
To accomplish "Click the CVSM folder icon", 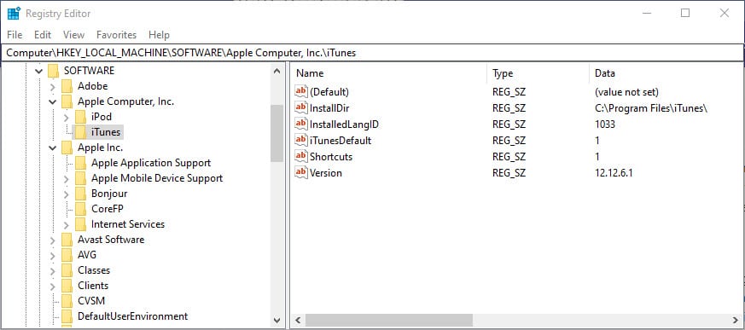I will (67, 300).
